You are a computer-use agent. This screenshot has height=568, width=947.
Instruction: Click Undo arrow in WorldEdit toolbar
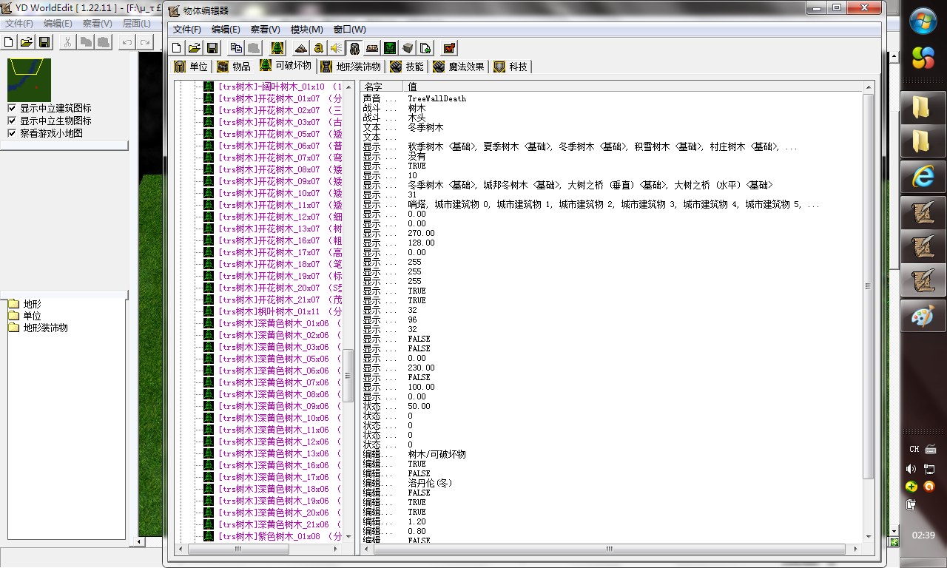(127, 42)
